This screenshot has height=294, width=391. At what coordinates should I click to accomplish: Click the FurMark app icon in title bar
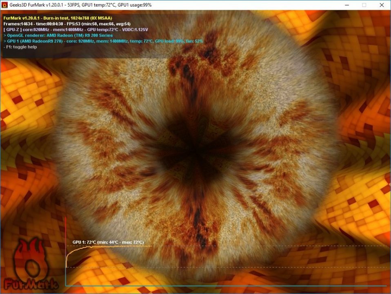click(x=4, y=5)
